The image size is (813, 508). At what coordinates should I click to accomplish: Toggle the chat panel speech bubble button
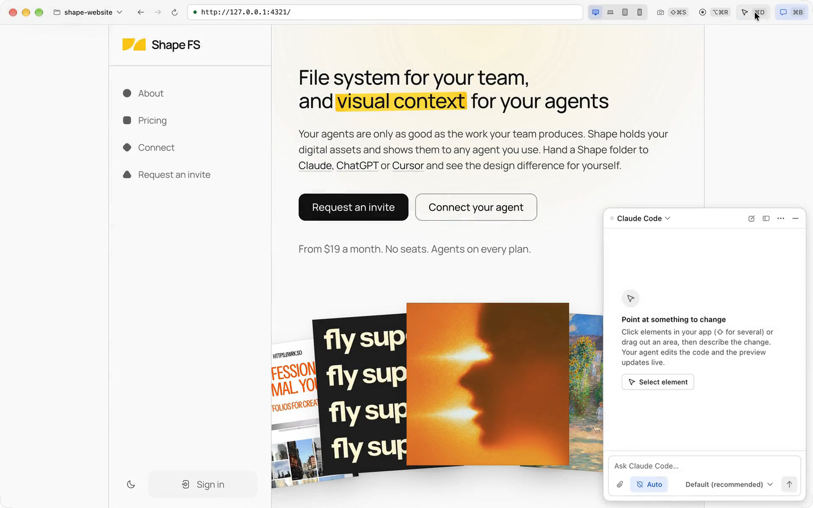point(791,12)
